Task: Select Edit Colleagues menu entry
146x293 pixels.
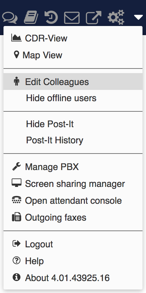Action: pos(73,82)
